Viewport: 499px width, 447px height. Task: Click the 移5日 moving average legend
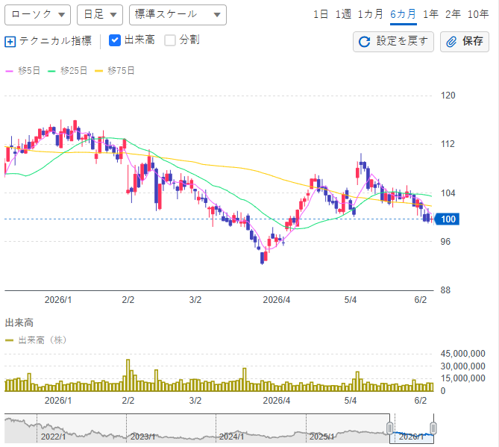click(22, 71)
